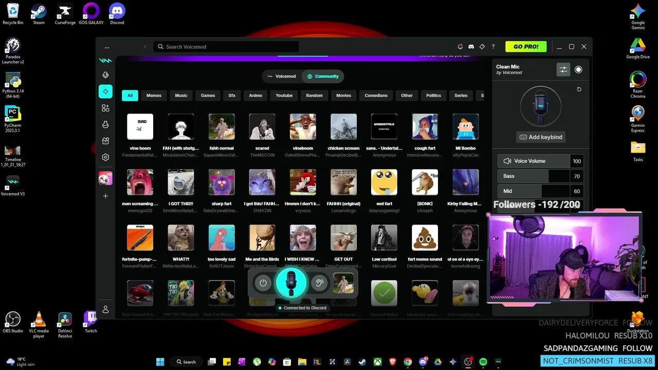Click the Discord icon in Voicemod header

[x=471, y=47]
